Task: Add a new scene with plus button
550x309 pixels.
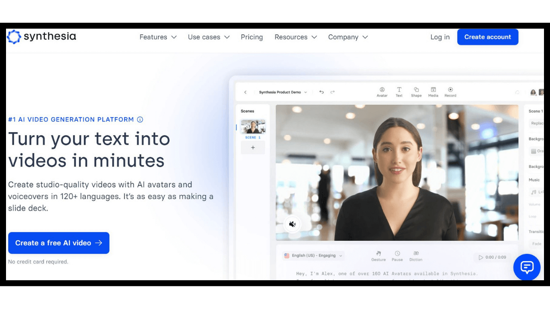Action: 253,148
